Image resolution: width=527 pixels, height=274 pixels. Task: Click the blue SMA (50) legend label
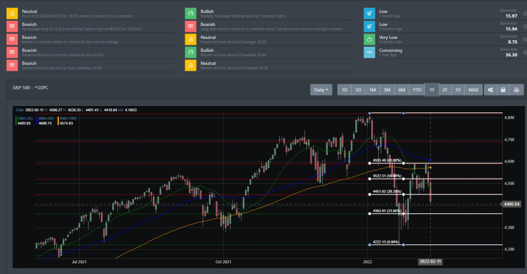(45, 118)
